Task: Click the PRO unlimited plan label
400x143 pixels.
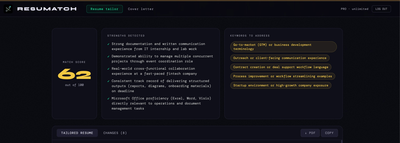Action: pyautogui.click(x=354, y=9)
